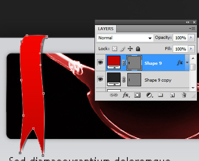Image resolution: width=199 pixels, height=161 pixels.
Task: Delete layer with trash icon
Action: tap(184, 95)
